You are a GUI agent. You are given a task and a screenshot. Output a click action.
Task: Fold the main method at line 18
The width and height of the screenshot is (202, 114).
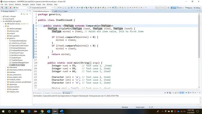coord(37,63)
